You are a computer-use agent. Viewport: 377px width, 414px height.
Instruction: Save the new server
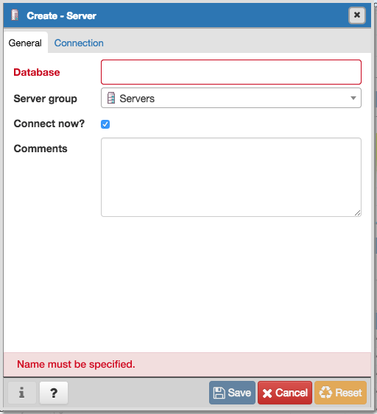(232, 393)
